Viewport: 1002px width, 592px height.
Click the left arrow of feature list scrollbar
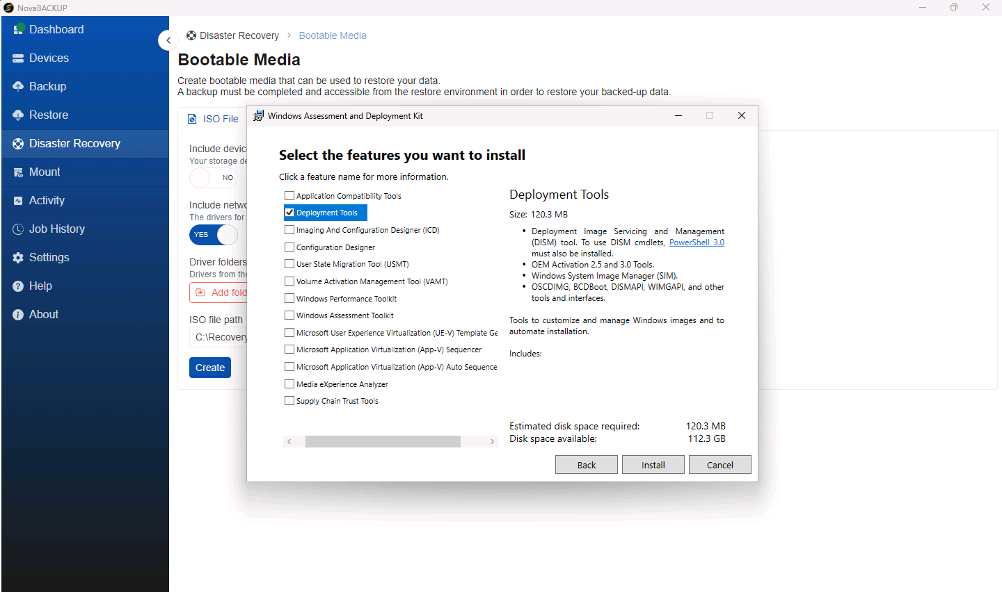pos(289,442)
